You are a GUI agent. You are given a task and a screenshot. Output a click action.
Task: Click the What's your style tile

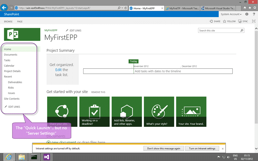point(159,112)
